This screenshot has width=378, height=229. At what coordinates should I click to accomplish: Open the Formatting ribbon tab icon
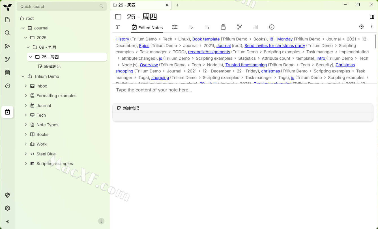point(118,27)
